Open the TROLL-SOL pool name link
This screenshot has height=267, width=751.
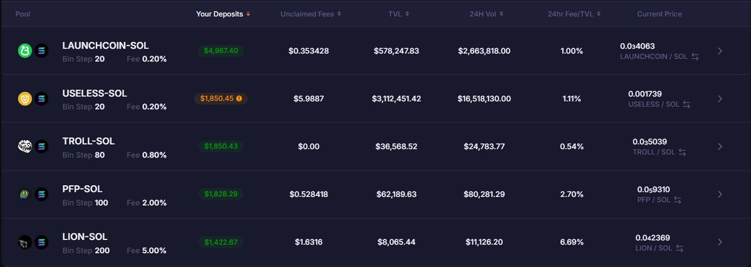[x=88, y=141]
